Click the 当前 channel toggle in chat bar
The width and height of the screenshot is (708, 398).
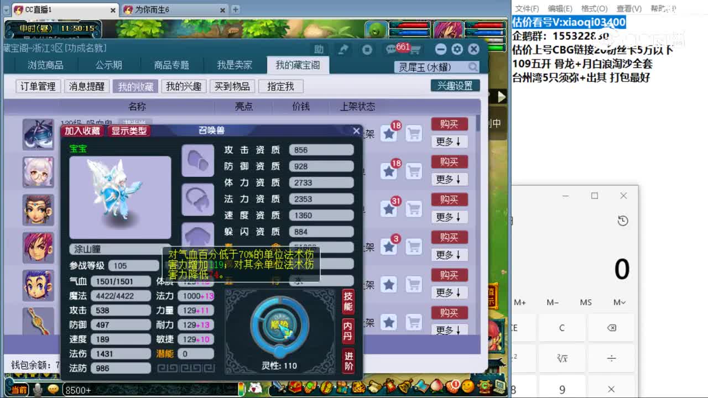(x=18, y=390)
